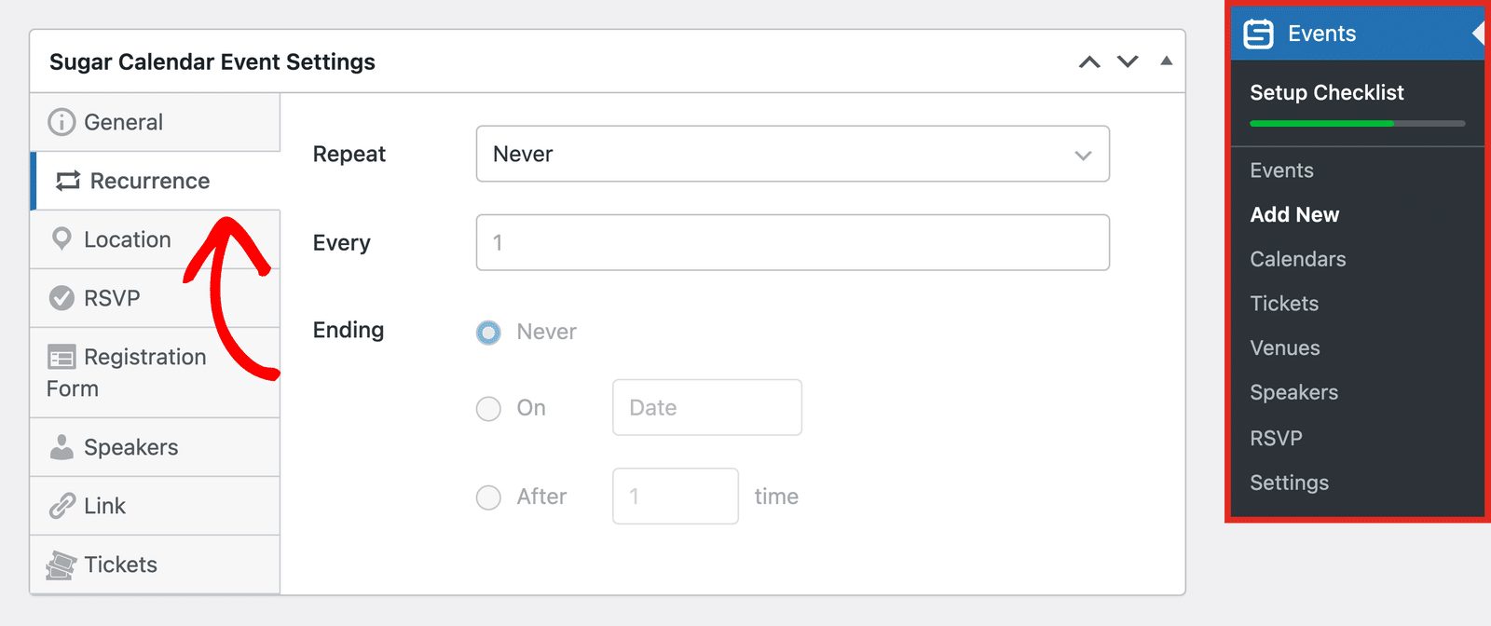This screenshot has height=626, width=1491.
Task: Open the Repeat dropdown set to Never
Action: point(793,154)
